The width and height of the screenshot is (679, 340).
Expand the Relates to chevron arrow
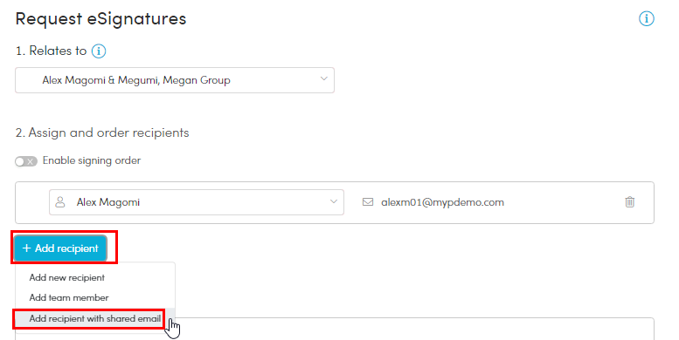323,79
